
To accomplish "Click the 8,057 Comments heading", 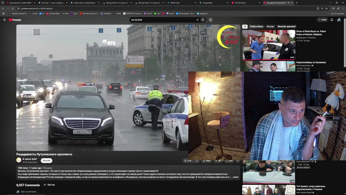I will coord(28,185).
